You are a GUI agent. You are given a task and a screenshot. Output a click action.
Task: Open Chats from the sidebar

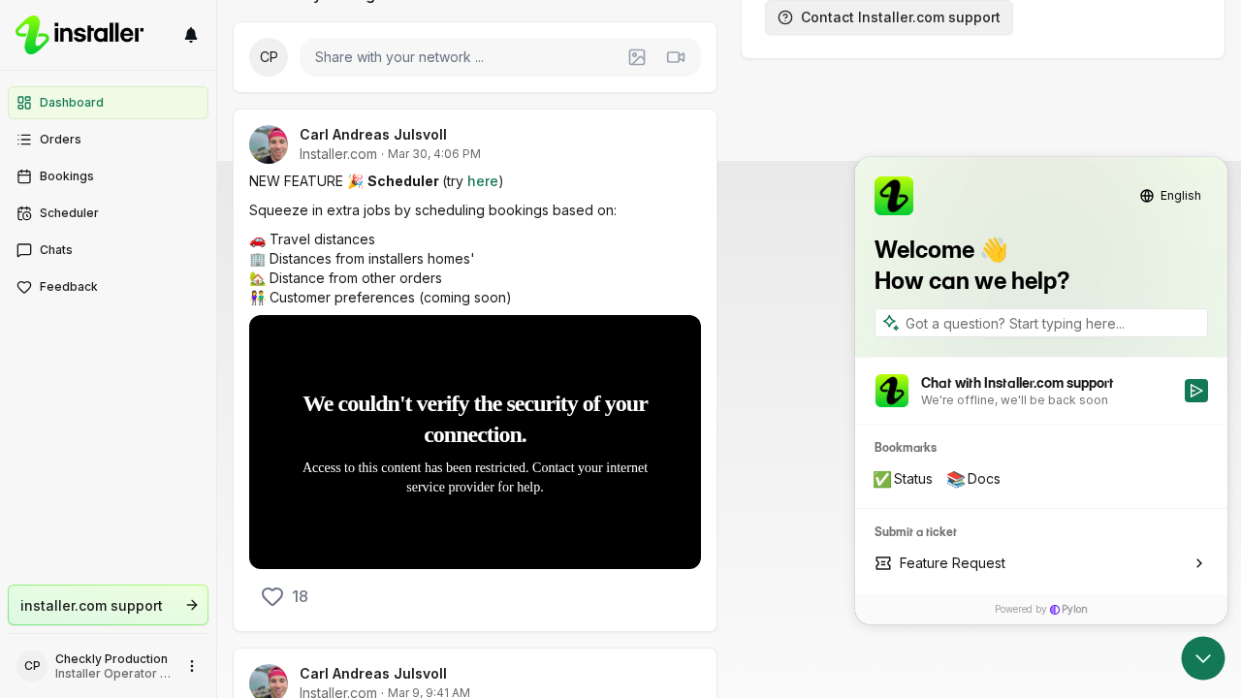click(108, 250)
